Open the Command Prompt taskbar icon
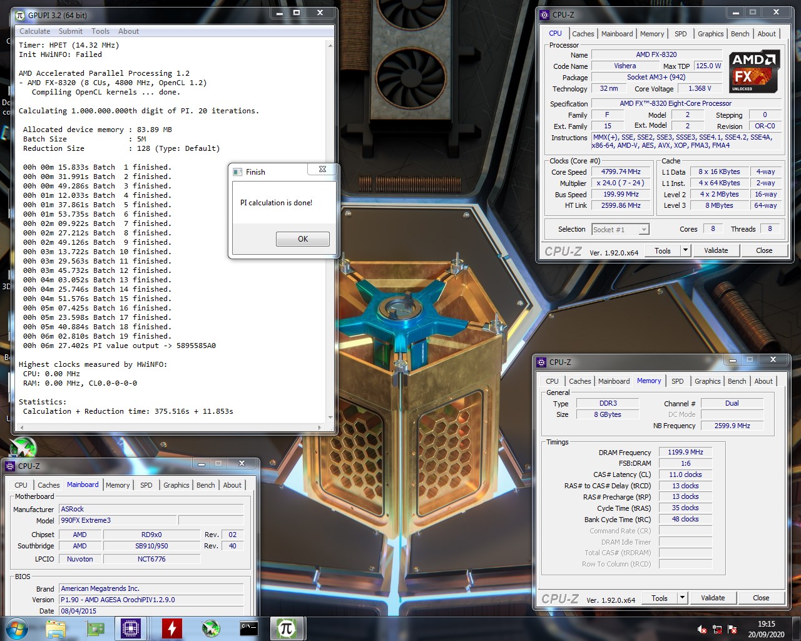The image size is (801, 641). (249, 628)
